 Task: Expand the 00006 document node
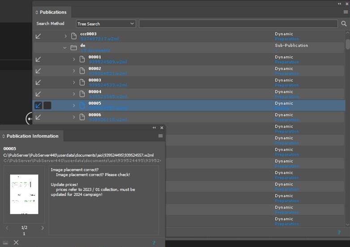point(74,117)
